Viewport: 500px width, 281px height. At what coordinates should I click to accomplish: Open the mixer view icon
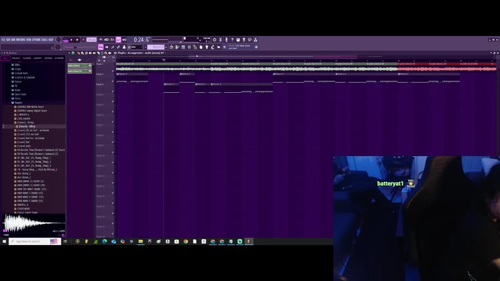[x=189, y=47]
